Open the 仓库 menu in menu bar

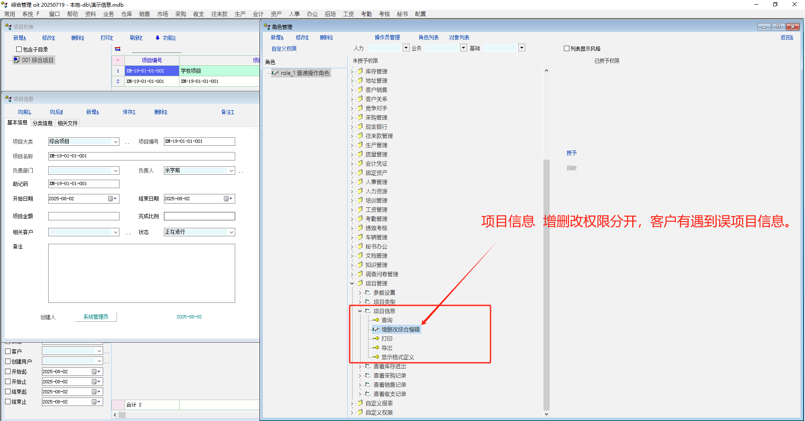(126, 14)
